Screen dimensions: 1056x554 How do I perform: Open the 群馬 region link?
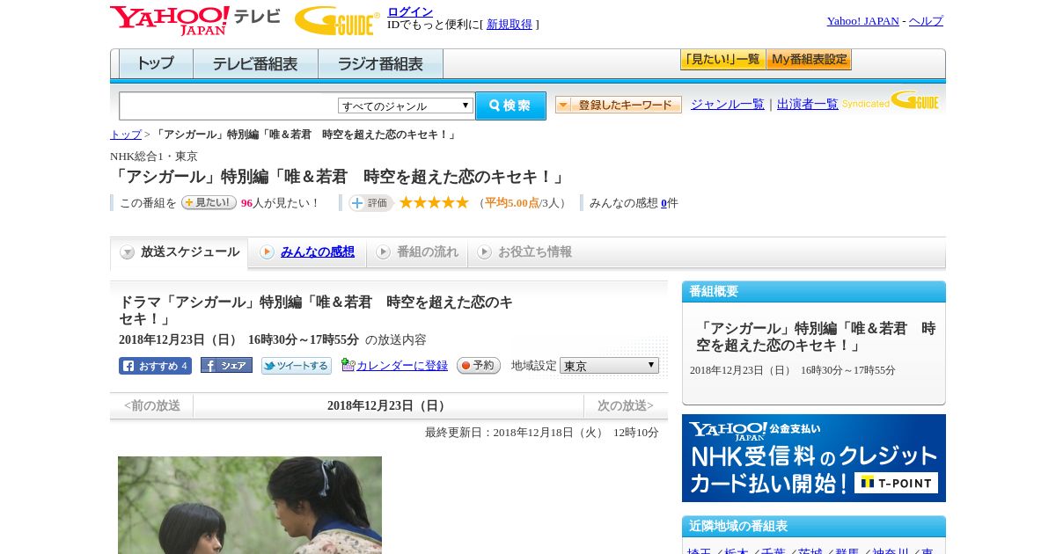click(x=847, y=550)
